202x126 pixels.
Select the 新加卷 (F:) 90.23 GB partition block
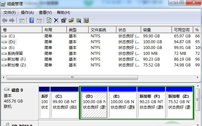(151, 102)
